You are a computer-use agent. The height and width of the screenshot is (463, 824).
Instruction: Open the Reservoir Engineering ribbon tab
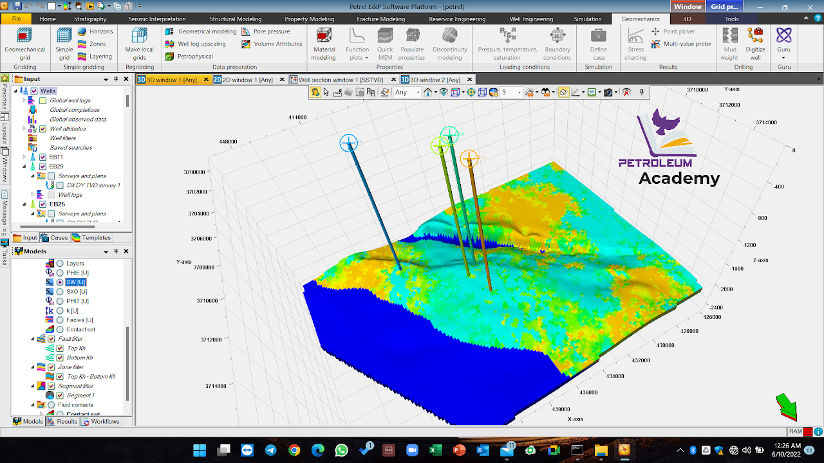[x=457, y=19]
